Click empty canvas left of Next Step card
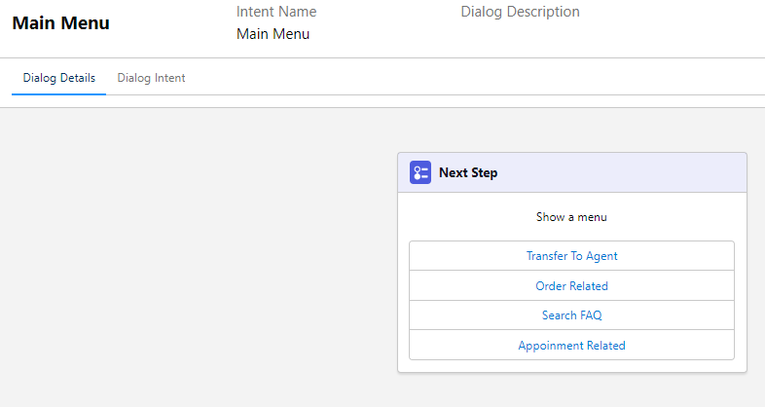The width and height of the screenshot is (765, 407). (x=195, y=253)
